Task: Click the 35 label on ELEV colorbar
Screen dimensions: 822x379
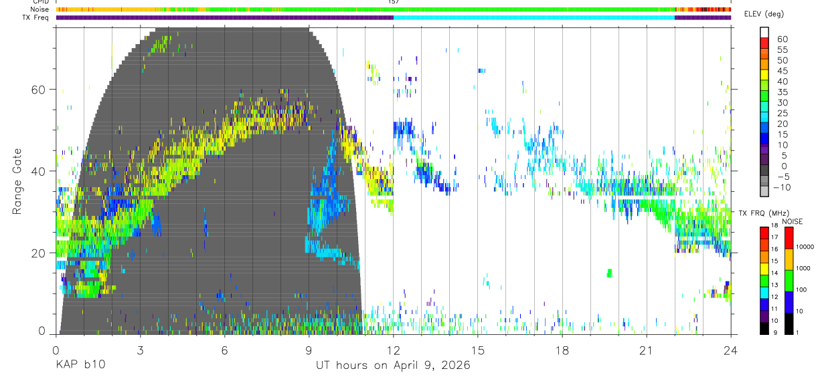Action: (782, 92)
